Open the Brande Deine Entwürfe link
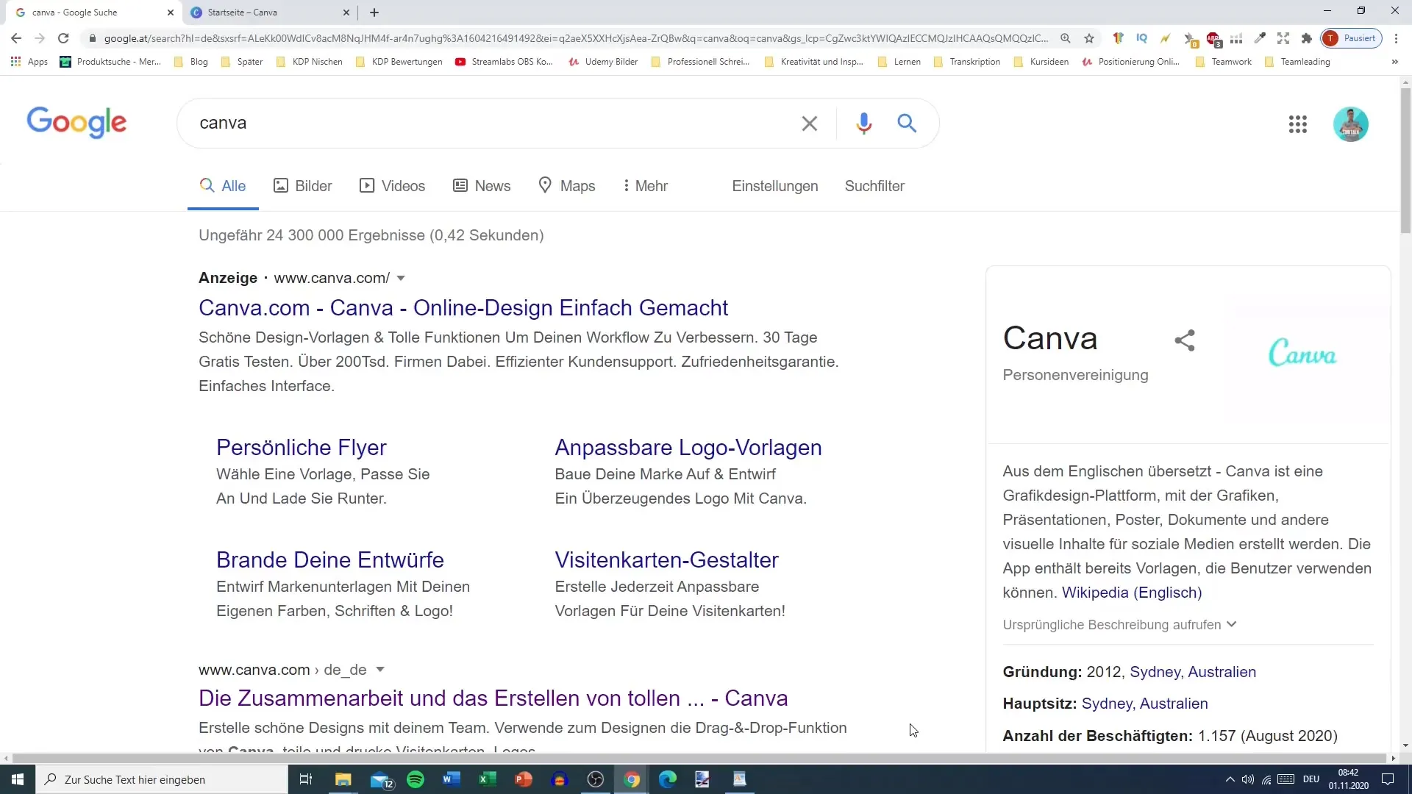This screenshot has height=794, width=1412. point(330,559)
